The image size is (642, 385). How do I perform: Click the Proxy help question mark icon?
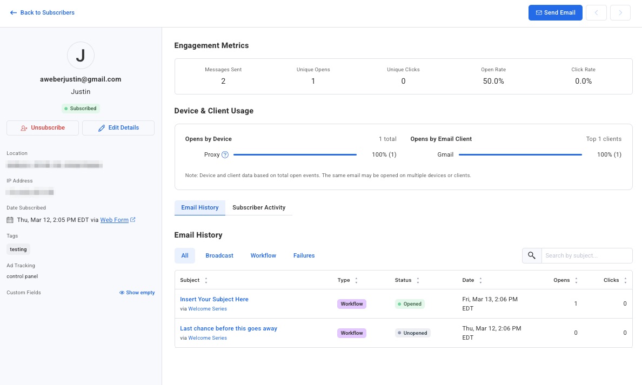[225, 155]
